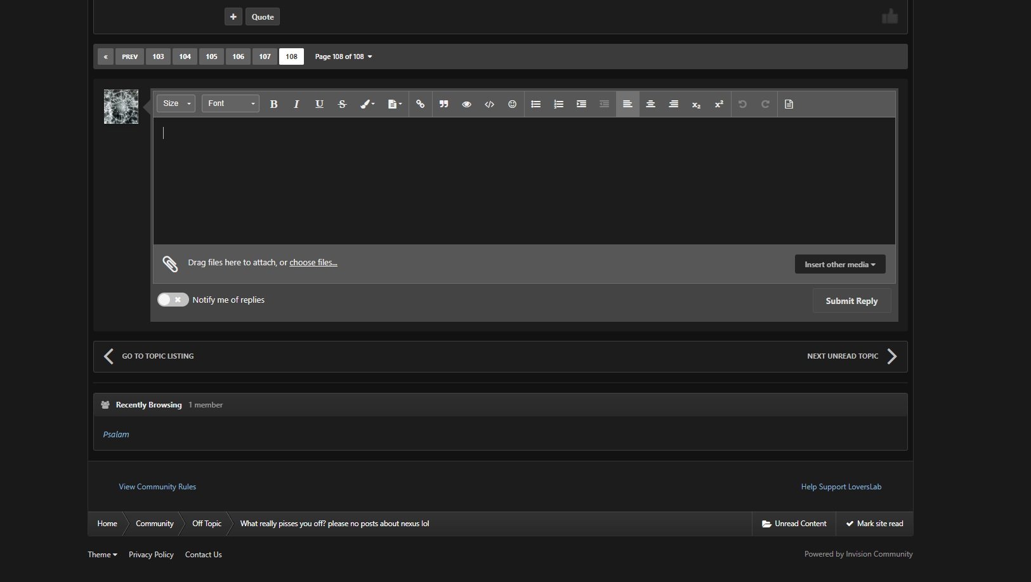Open member Psalam's profile
The height and width of the screenshot is (582, 1031).
pos(116,435)
